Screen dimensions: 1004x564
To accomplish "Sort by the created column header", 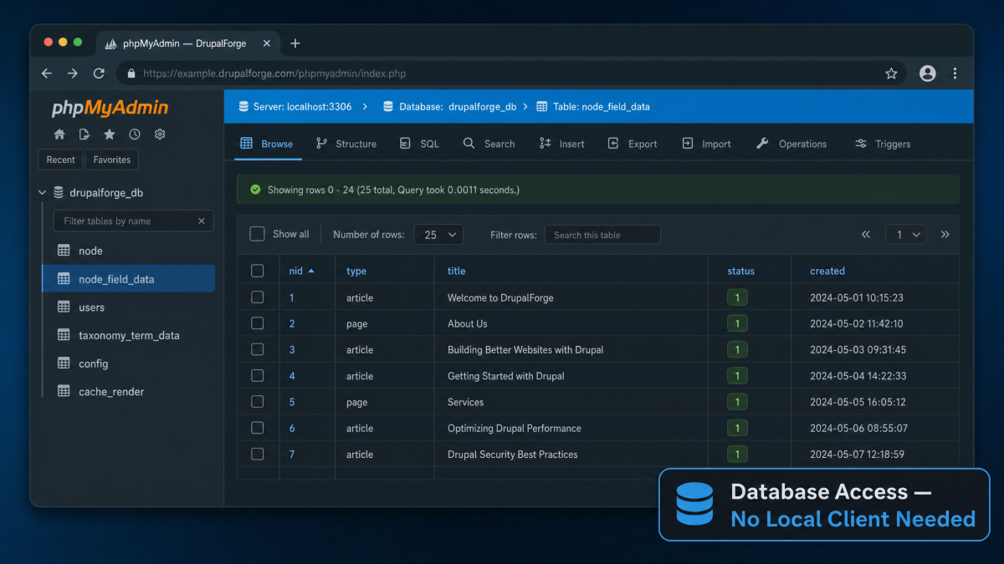I will click(827, 271).
